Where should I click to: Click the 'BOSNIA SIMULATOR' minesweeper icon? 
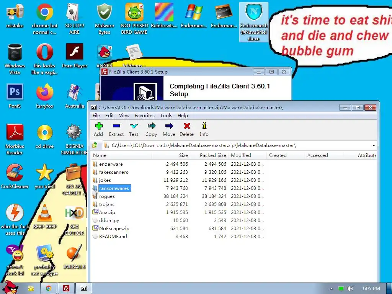click(x=74, y=139)
